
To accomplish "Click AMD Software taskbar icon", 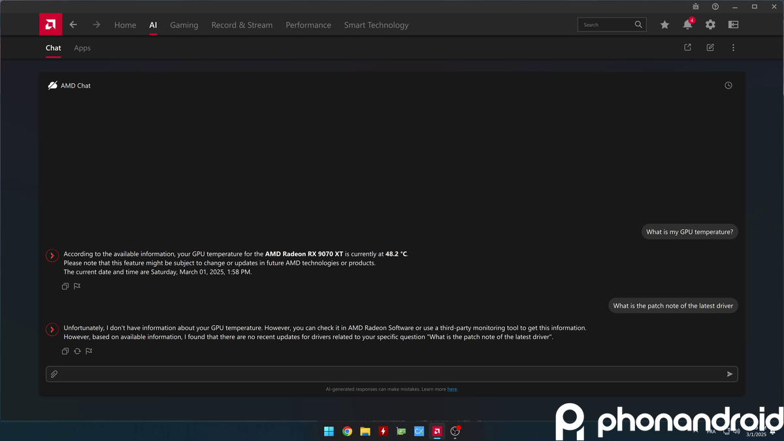I will [437, 431].
